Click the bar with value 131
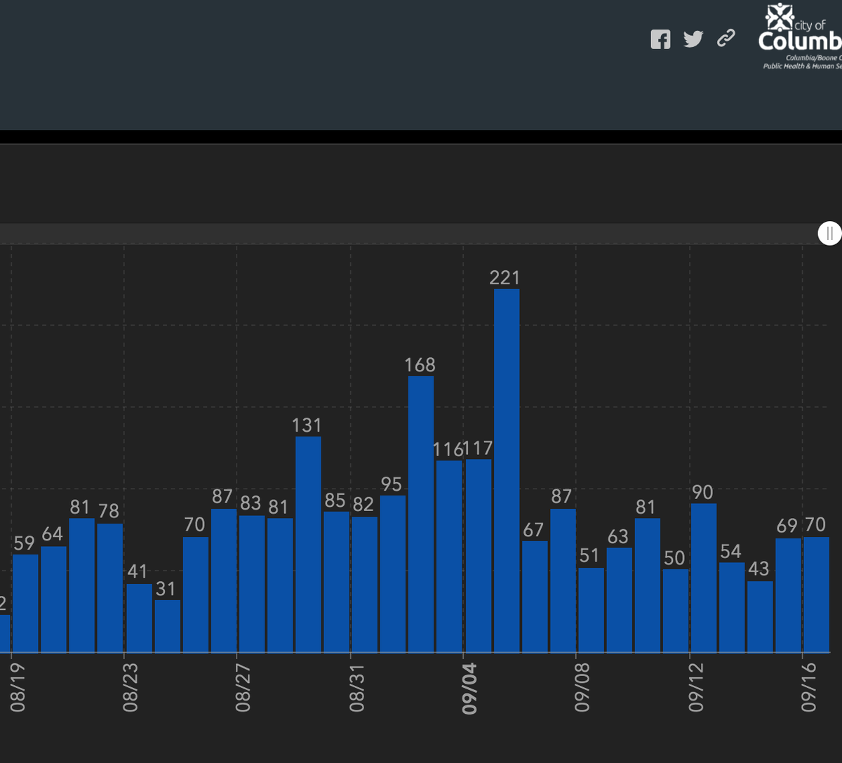 click(x=308, y=544)
